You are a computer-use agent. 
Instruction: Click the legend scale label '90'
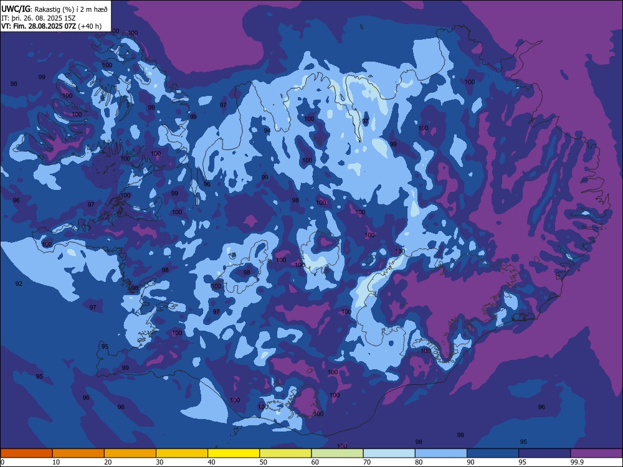[x=470, y=462]
